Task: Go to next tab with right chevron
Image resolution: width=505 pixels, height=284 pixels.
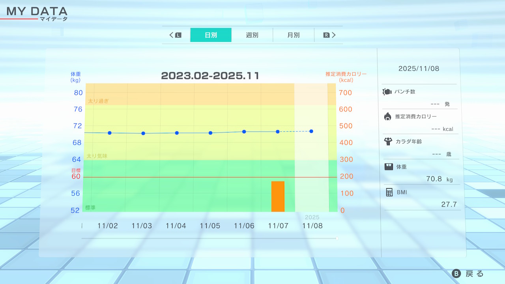Action: click(x=334, y=35)
